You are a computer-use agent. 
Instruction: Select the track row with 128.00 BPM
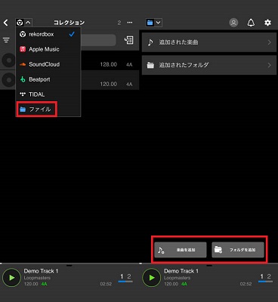click(x=110, y=60)
